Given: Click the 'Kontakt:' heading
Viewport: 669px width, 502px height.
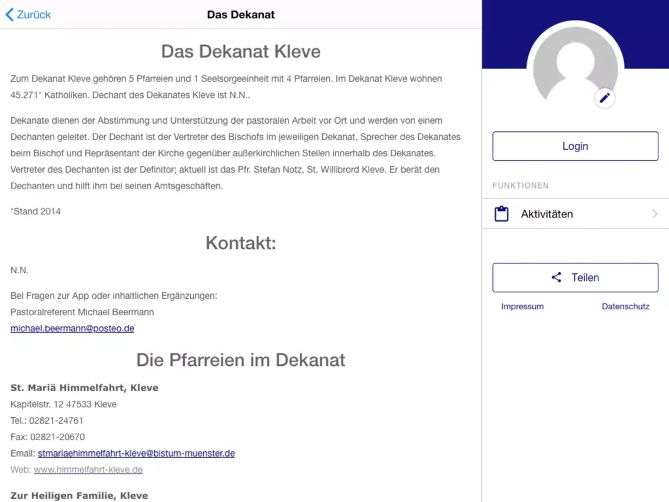Looking at the screenshot, I should point(241,243).
